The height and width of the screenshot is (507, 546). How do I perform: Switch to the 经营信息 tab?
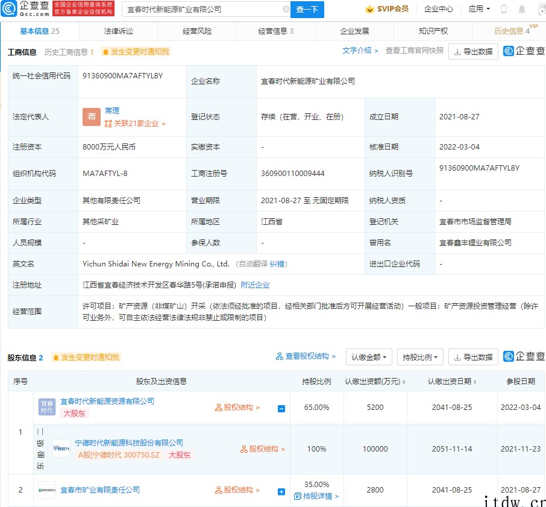(276, 31)
